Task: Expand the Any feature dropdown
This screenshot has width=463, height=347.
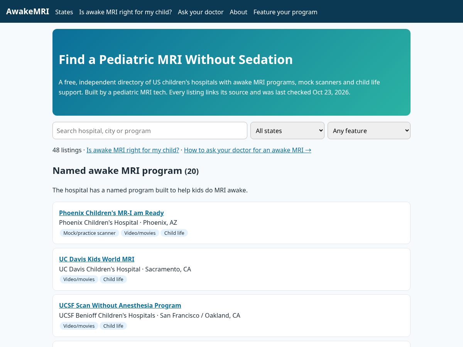Action: pos(369,131)
